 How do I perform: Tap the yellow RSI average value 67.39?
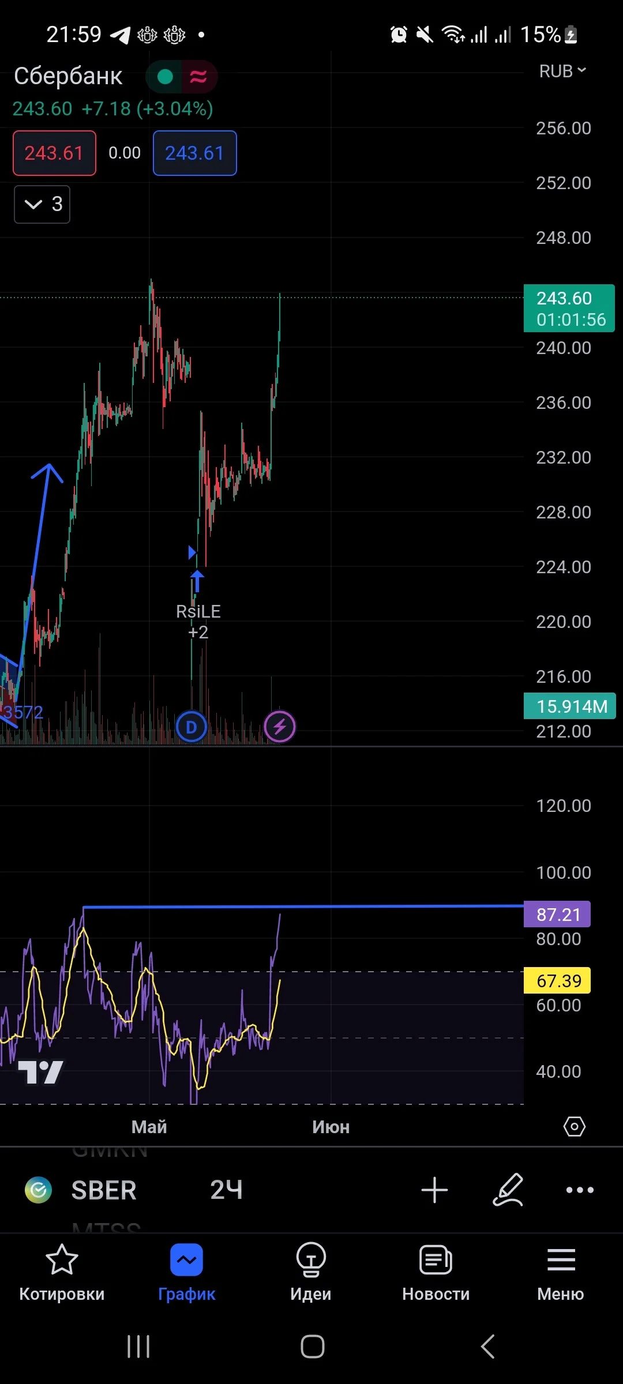(x=557, y=980)
